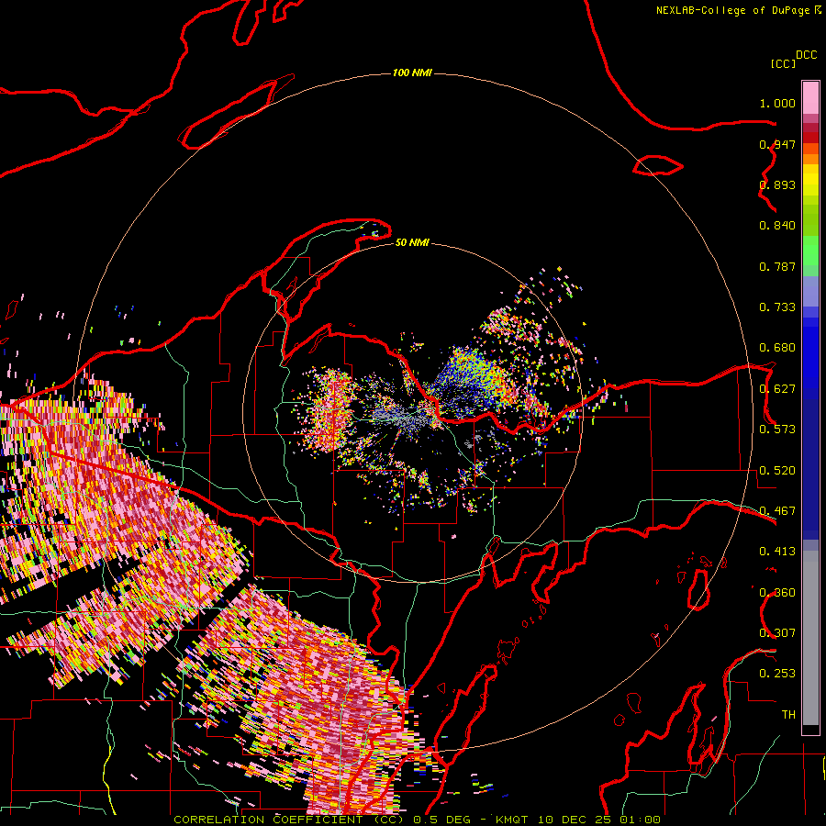Click the 0.787 legend value

[x=777, y=266]
